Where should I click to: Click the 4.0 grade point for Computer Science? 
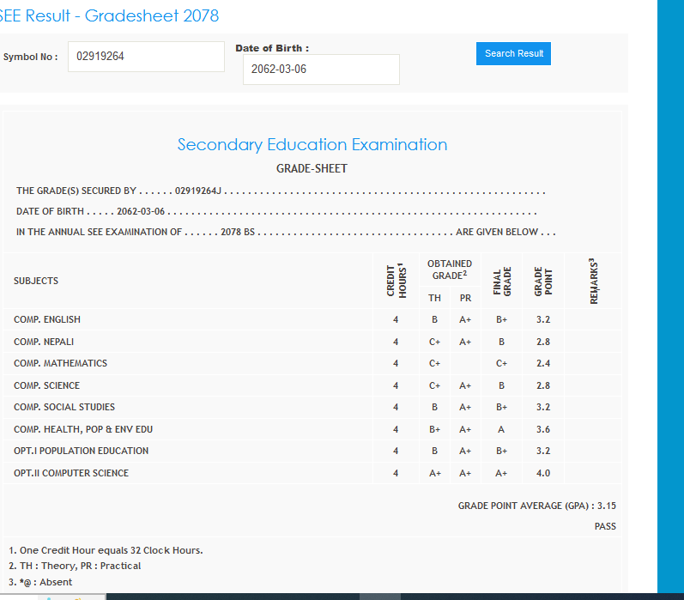542,473
